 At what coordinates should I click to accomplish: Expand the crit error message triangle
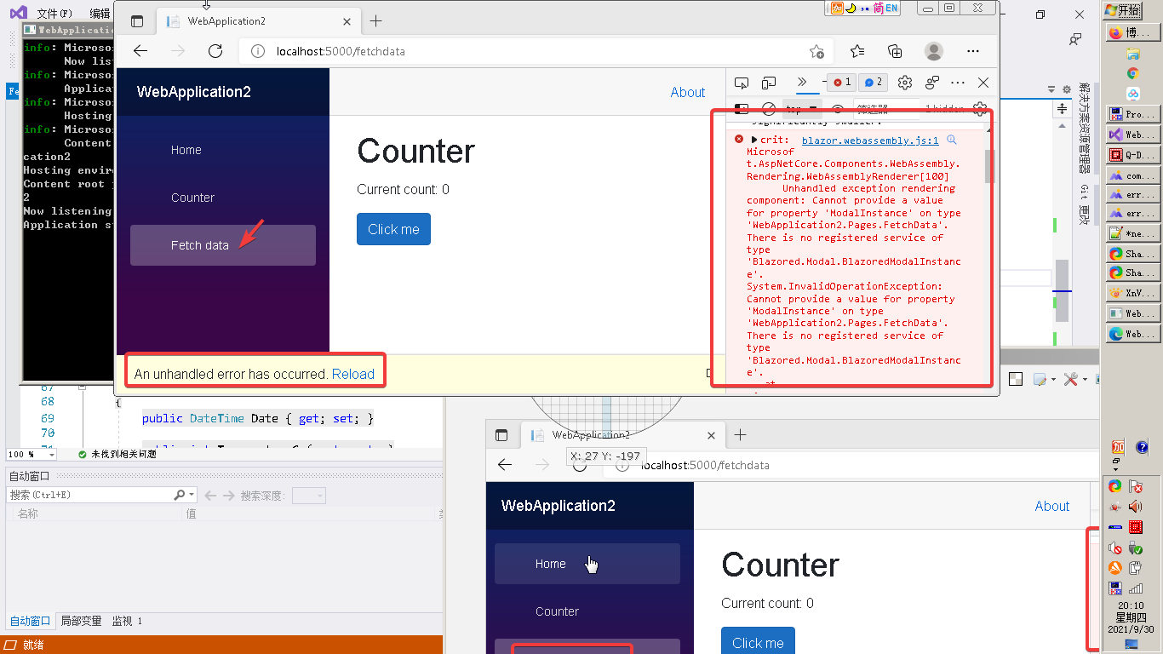pyautogui.click(x=754, y=140)
